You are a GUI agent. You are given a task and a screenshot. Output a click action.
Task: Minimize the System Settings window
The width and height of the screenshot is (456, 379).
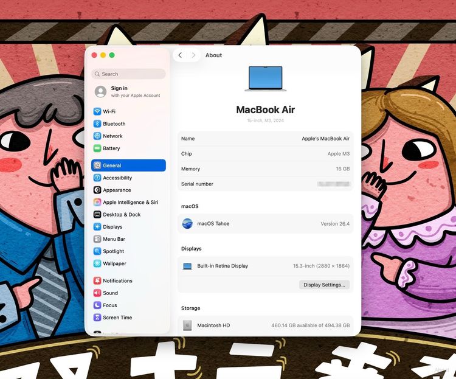pyautogui.click(x=103, y=55)
